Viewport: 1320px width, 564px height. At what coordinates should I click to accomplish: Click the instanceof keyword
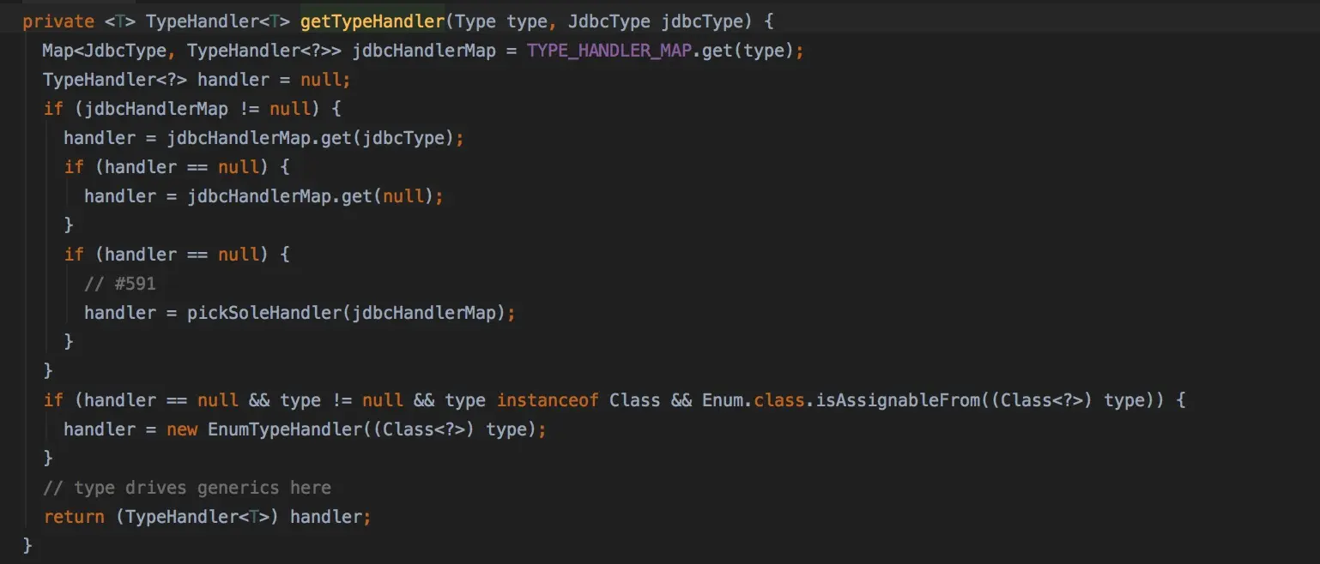(548, 400)
